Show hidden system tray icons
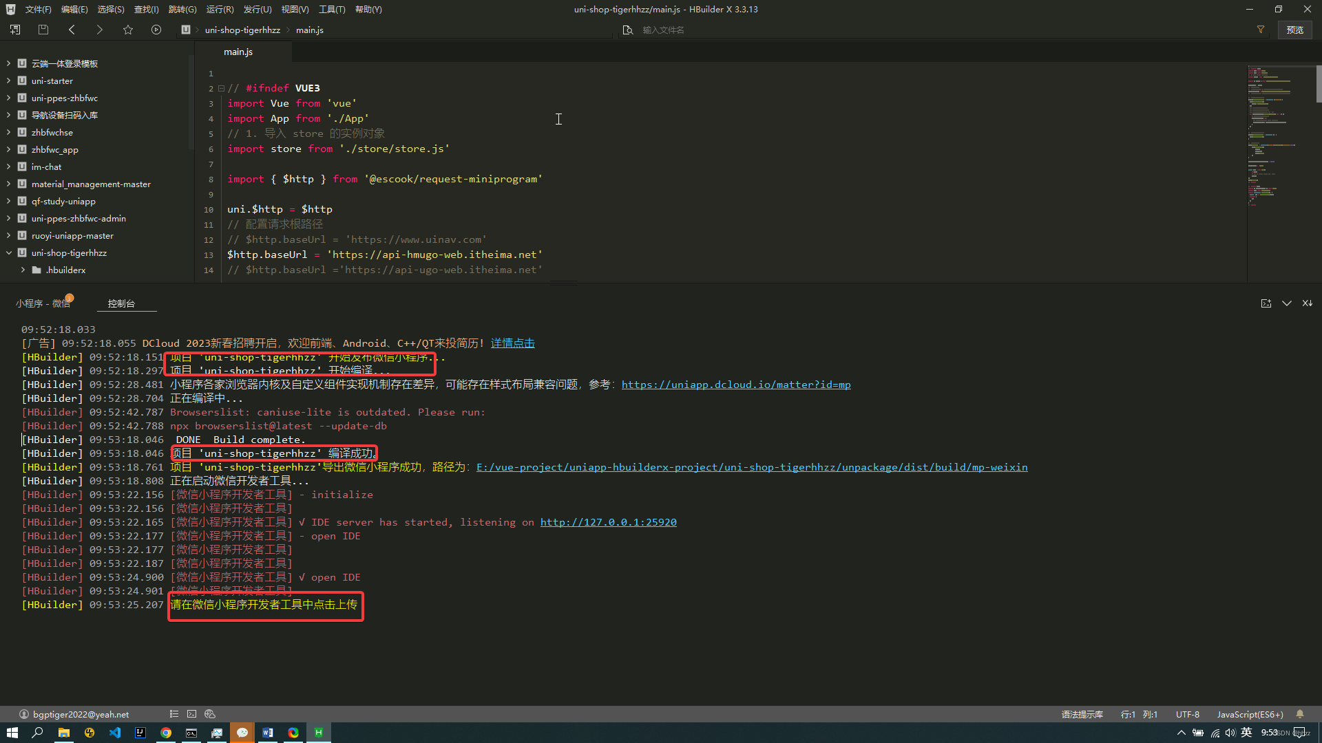Image resolution: width=1322 pixels, height=743 pixels. click(1181, 733)
